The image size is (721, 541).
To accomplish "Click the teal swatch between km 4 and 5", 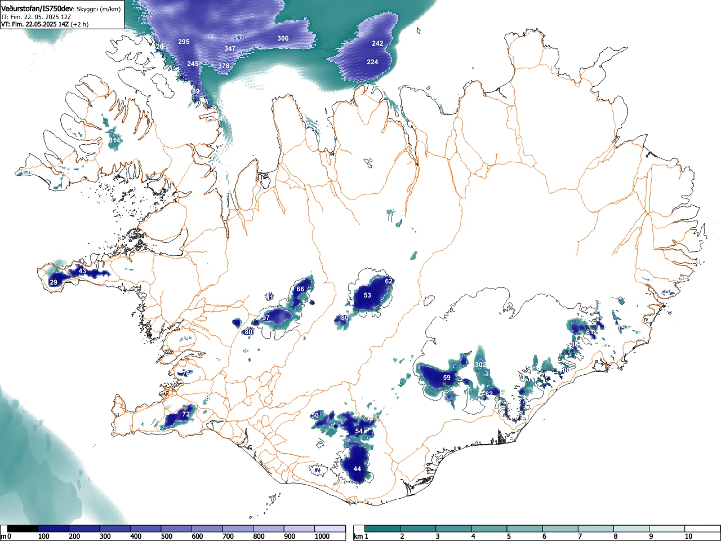I will tap(489, 529).
